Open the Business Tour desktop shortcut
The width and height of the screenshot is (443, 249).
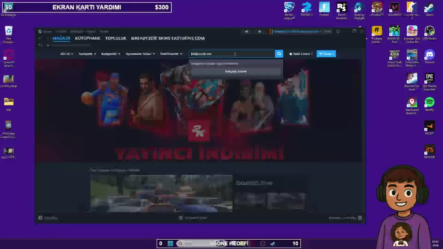point(412,35)
